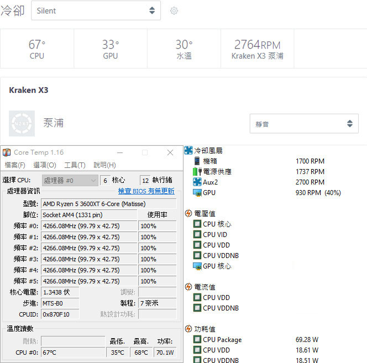Viewport: 367px width, 363px height.
Task: Click the 0x870F10 CPUID field
Action: click(x=60, y=314)
